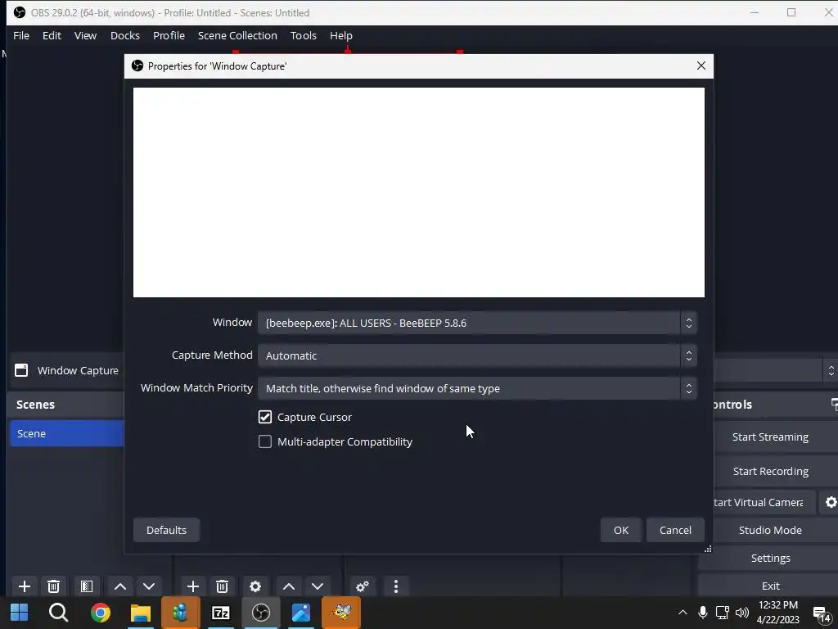Viewport: 838px width, 629px height.
Task: Open Scene Collection menu
Action: [237, 35]
